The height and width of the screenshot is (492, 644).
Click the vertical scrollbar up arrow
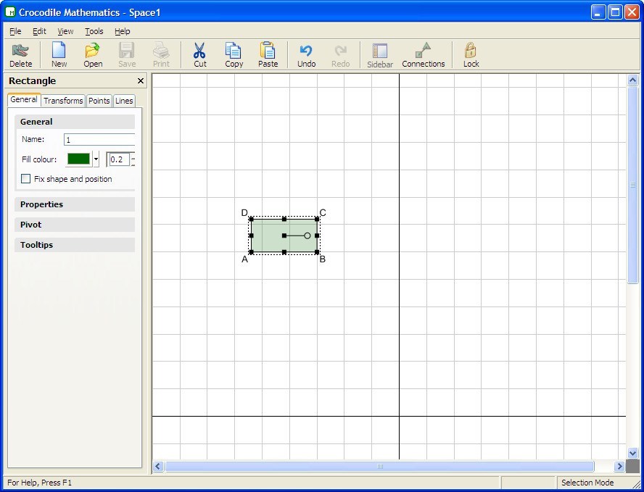pos(632,80)
